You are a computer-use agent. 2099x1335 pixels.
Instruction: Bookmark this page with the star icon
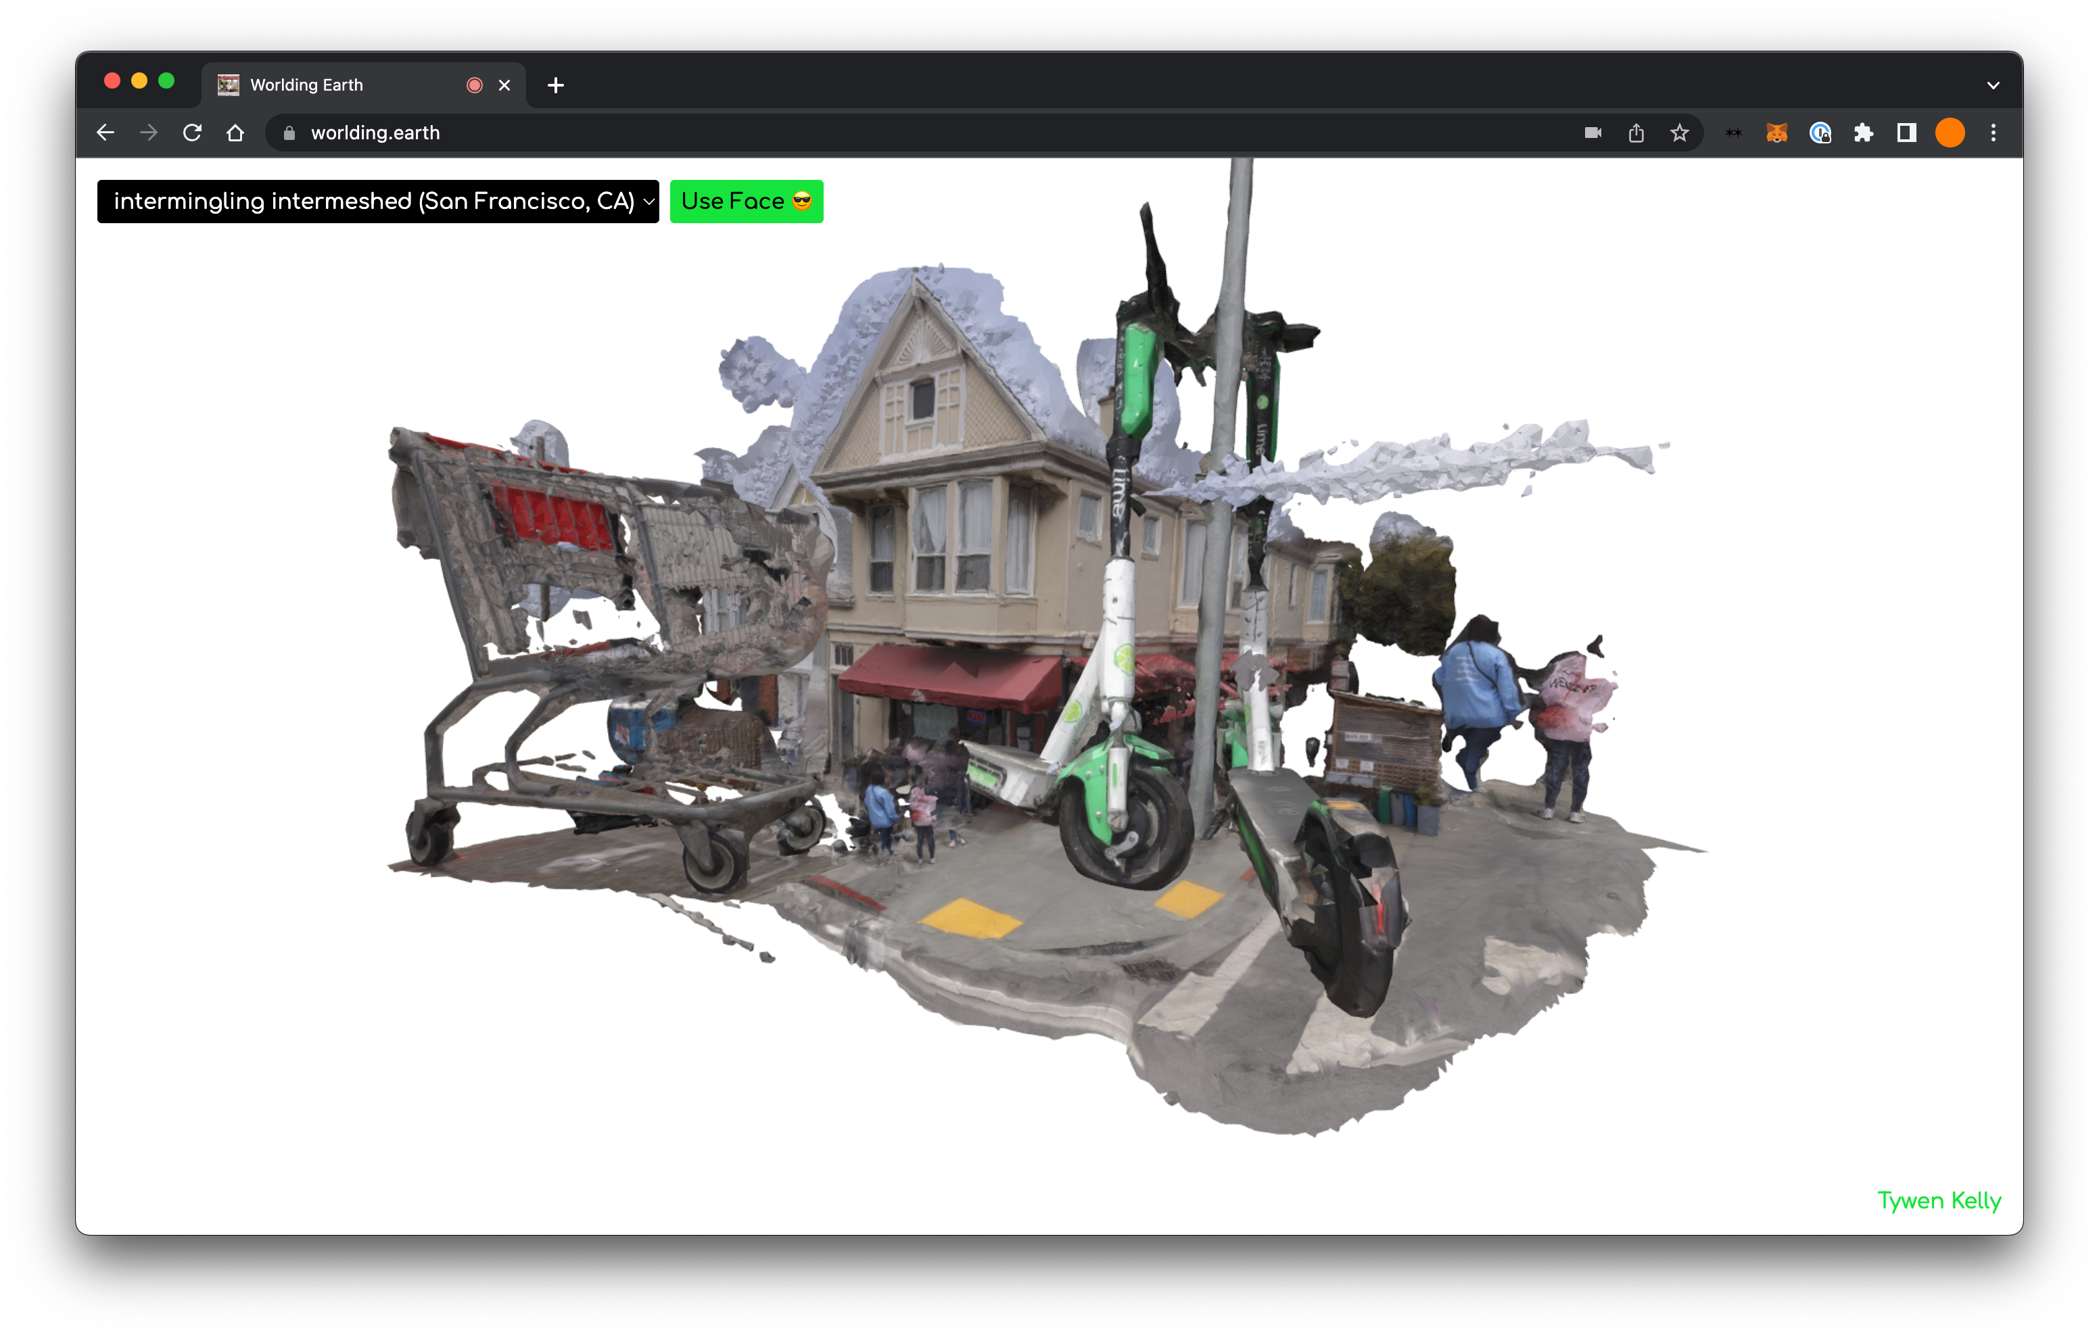(x=1680, y=133)
